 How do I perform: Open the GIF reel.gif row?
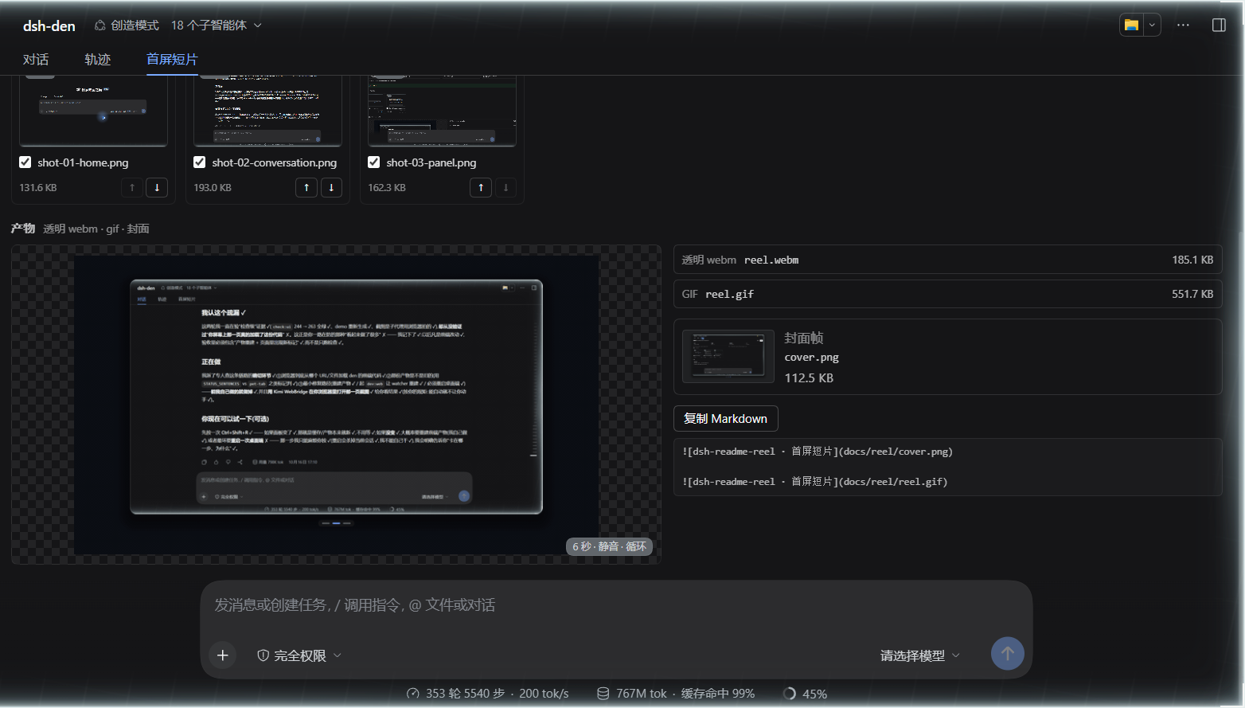pyautogui.click(x=948, y=294)
